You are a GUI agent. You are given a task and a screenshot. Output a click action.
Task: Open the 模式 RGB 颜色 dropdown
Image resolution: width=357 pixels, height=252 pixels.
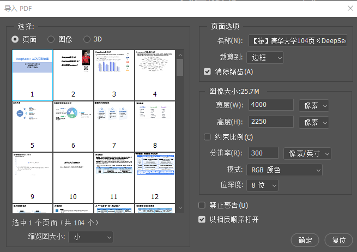tap(285, 170)
